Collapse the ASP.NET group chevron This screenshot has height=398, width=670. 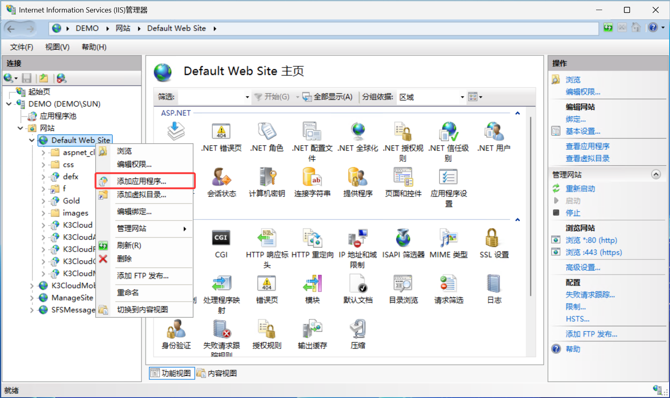(517, 113)
